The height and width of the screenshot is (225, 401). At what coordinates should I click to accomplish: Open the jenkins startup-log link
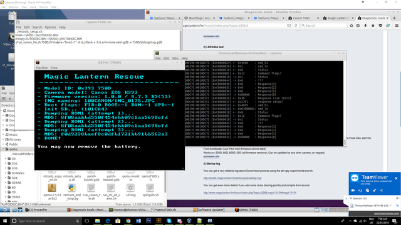tap(232, 178)
